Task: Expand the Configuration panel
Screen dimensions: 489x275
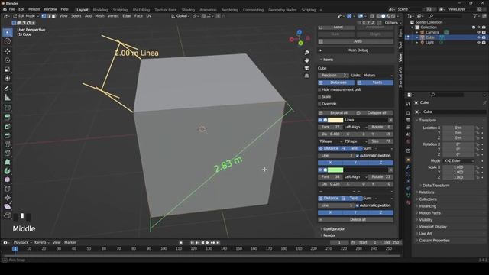Action: point(334,229)
